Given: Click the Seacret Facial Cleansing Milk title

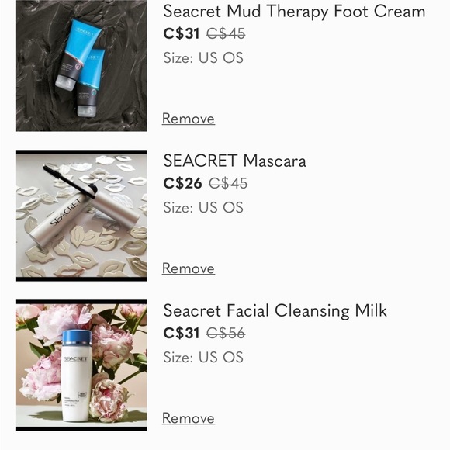Looking at the screenshot, I should click(275, 311).
